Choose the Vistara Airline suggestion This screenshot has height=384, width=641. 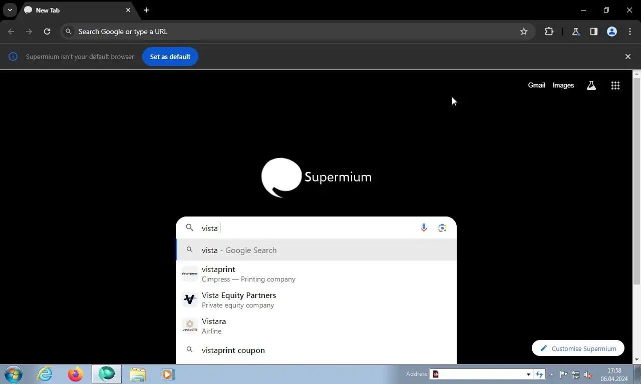(316, 326)
